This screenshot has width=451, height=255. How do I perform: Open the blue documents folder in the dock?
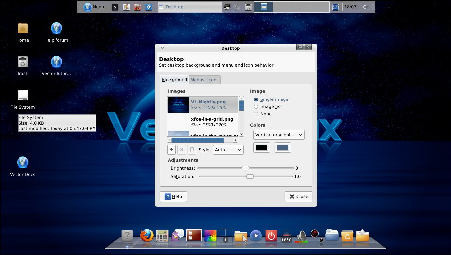[332, 235]
